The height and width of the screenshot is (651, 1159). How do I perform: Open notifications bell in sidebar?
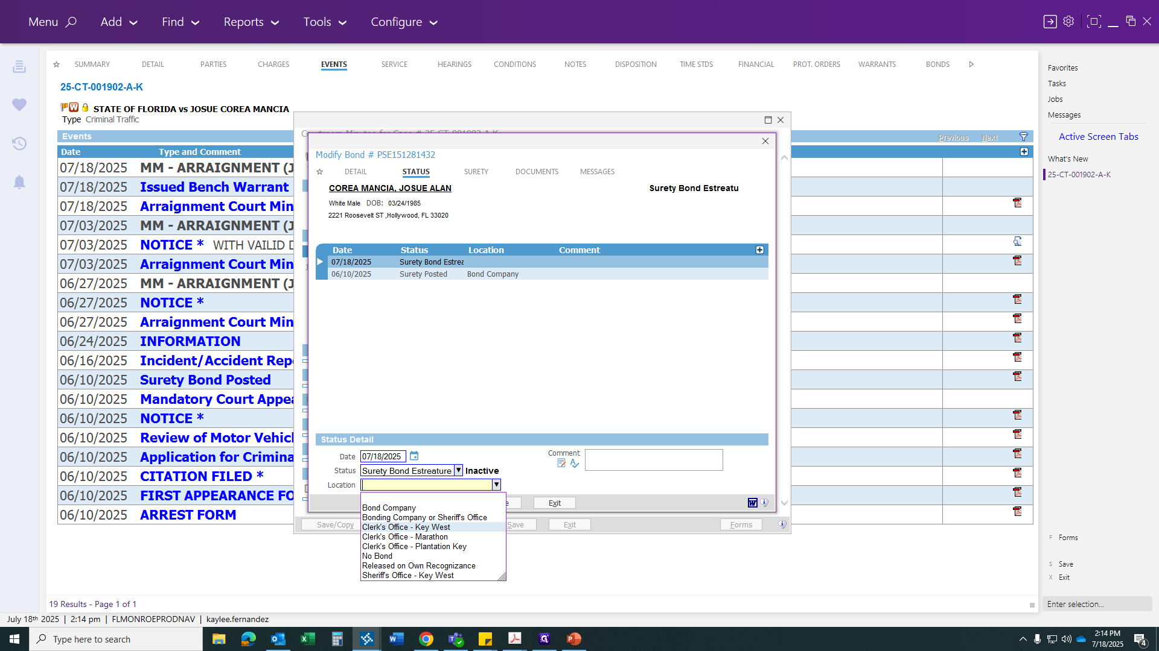click(19, 182)
